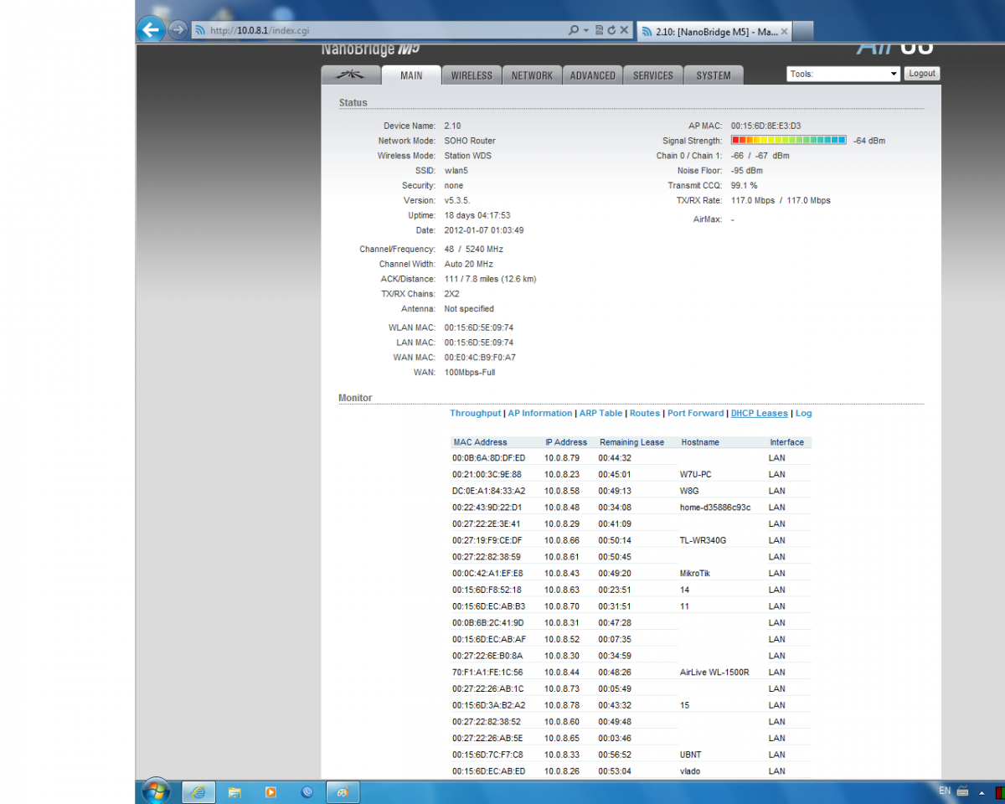Click the Logout button
The width and height of the screenshot is (1005, 804).
point(921,74)
